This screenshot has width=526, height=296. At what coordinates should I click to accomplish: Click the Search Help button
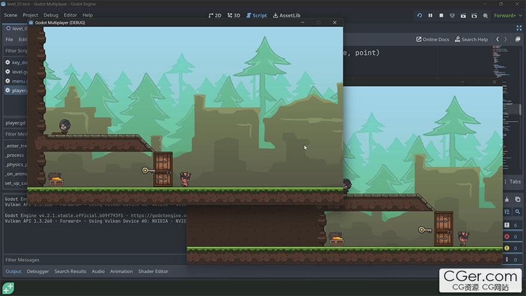[x=472, y=39]
